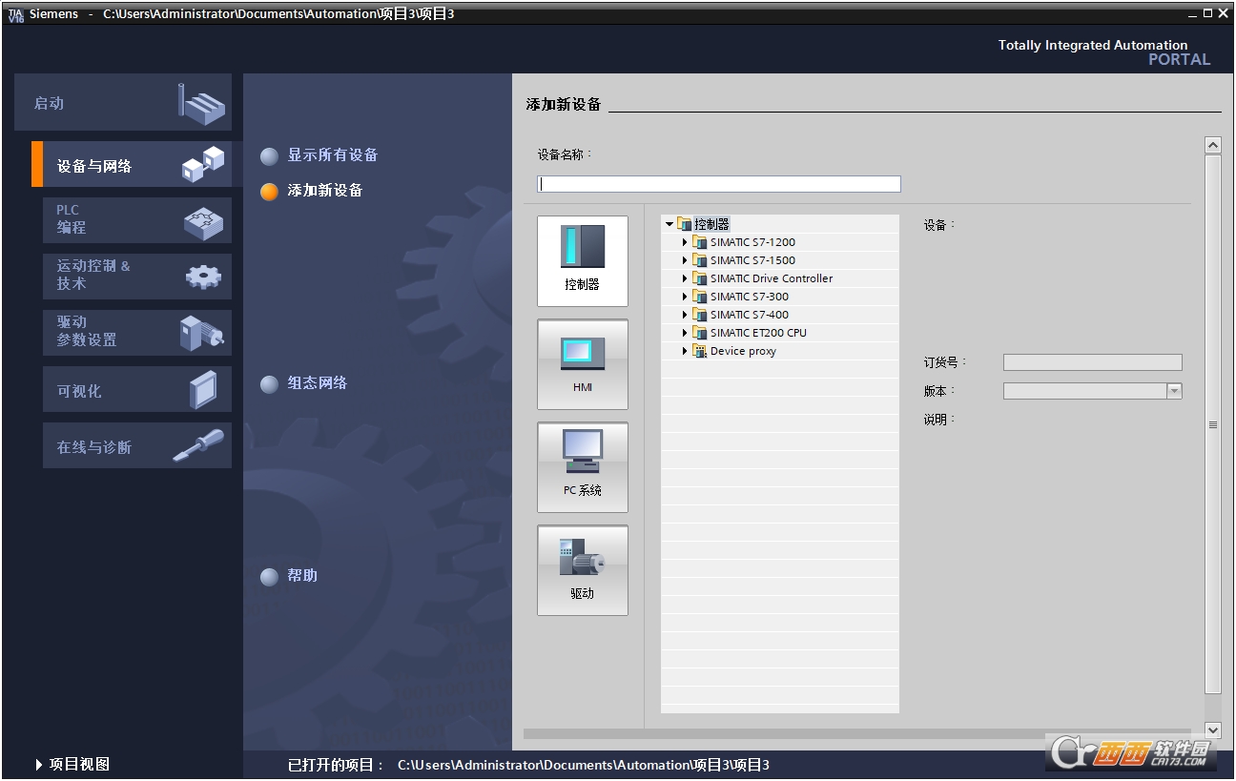This screenshot has height=781, width=1236.
Task: Open the 运动控制 & 技术 portal tab
Action: point(136,276)
